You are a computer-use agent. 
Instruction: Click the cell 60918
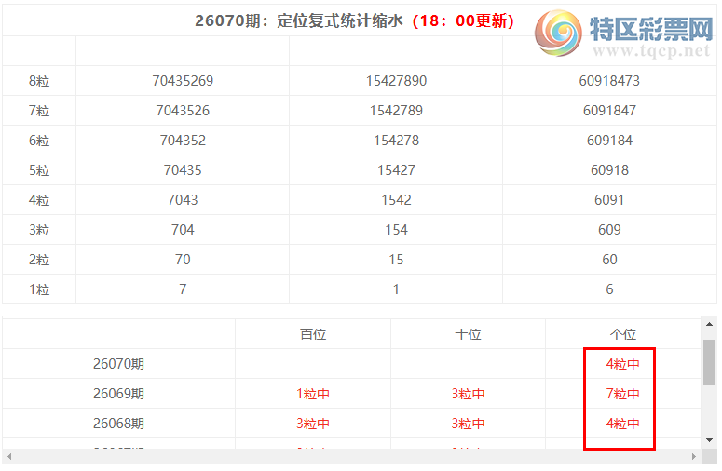(609, 170)
